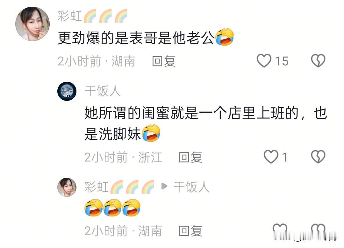
Task: Open 干饭人 username above the reply
Action: point(103,91)
